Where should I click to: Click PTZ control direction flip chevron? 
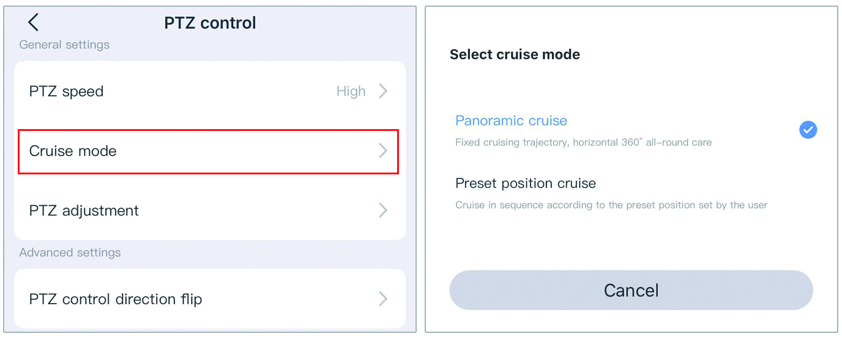(x=383, y=299)
